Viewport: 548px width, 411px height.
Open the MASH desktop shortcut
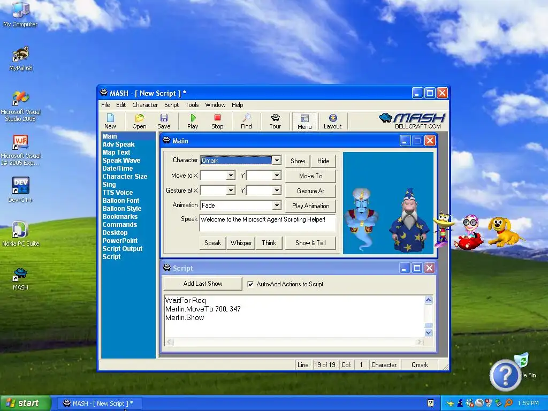pyautogui.click(x=20, y=278)
